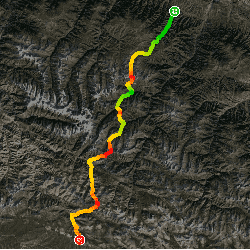Viewport: 250px width, 250px height.
Task: Click the yellow westward bend after the middle red segment
Action: [90, 161]
